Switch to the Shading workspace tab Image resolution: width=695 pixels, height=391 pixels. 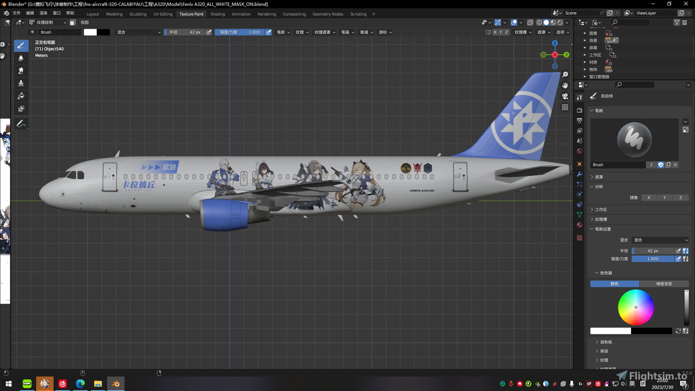217,14
